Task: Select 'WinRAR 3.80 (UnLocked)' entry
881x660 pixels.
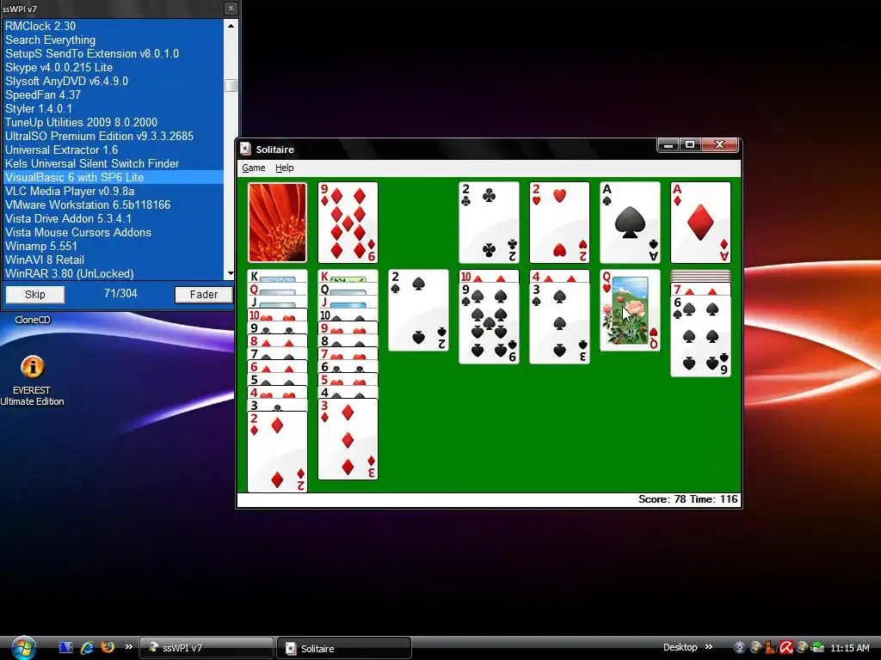Action: coord(114,273)
